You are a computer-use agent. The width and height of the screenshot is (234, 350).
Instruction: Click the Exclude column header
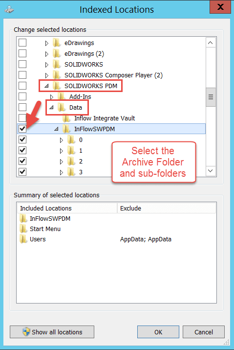(x=167, y=208)
